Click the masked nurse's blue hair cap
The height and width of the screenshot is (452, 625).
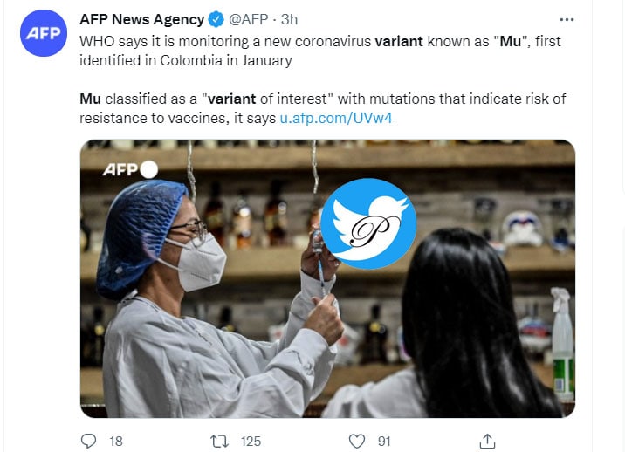tap(138, 237)
